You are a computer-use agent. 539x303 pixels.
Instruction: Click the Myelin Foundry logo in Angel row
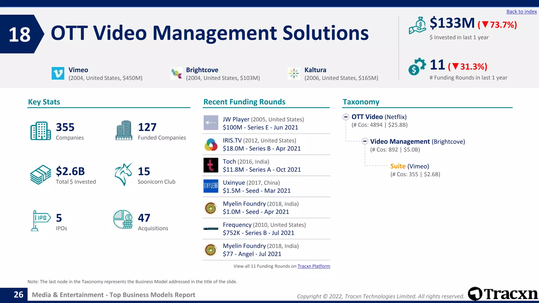pyautogui.click(x=211, y=250)
